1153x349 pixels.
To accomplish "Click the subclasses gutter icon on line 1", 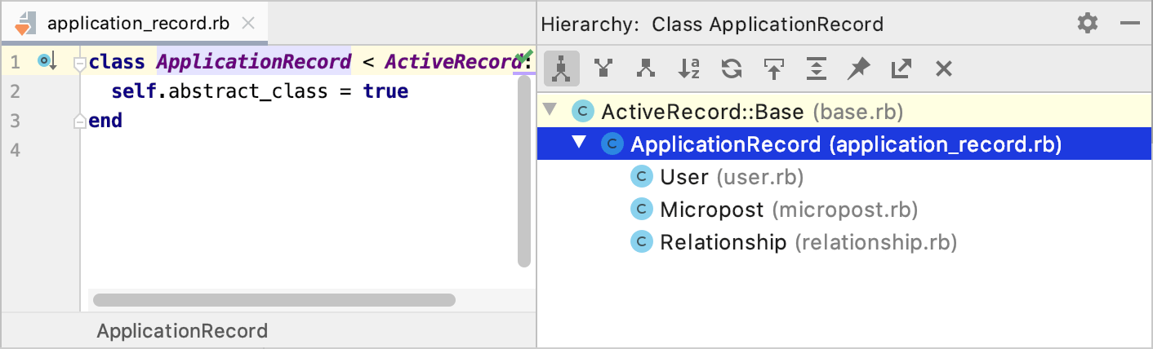I will tap(47, 61).
